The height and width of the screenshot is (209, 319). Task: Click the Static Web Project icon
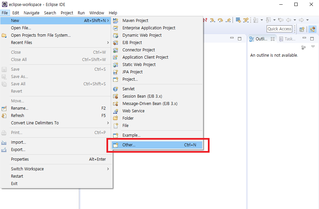click(x=115, y=65)
